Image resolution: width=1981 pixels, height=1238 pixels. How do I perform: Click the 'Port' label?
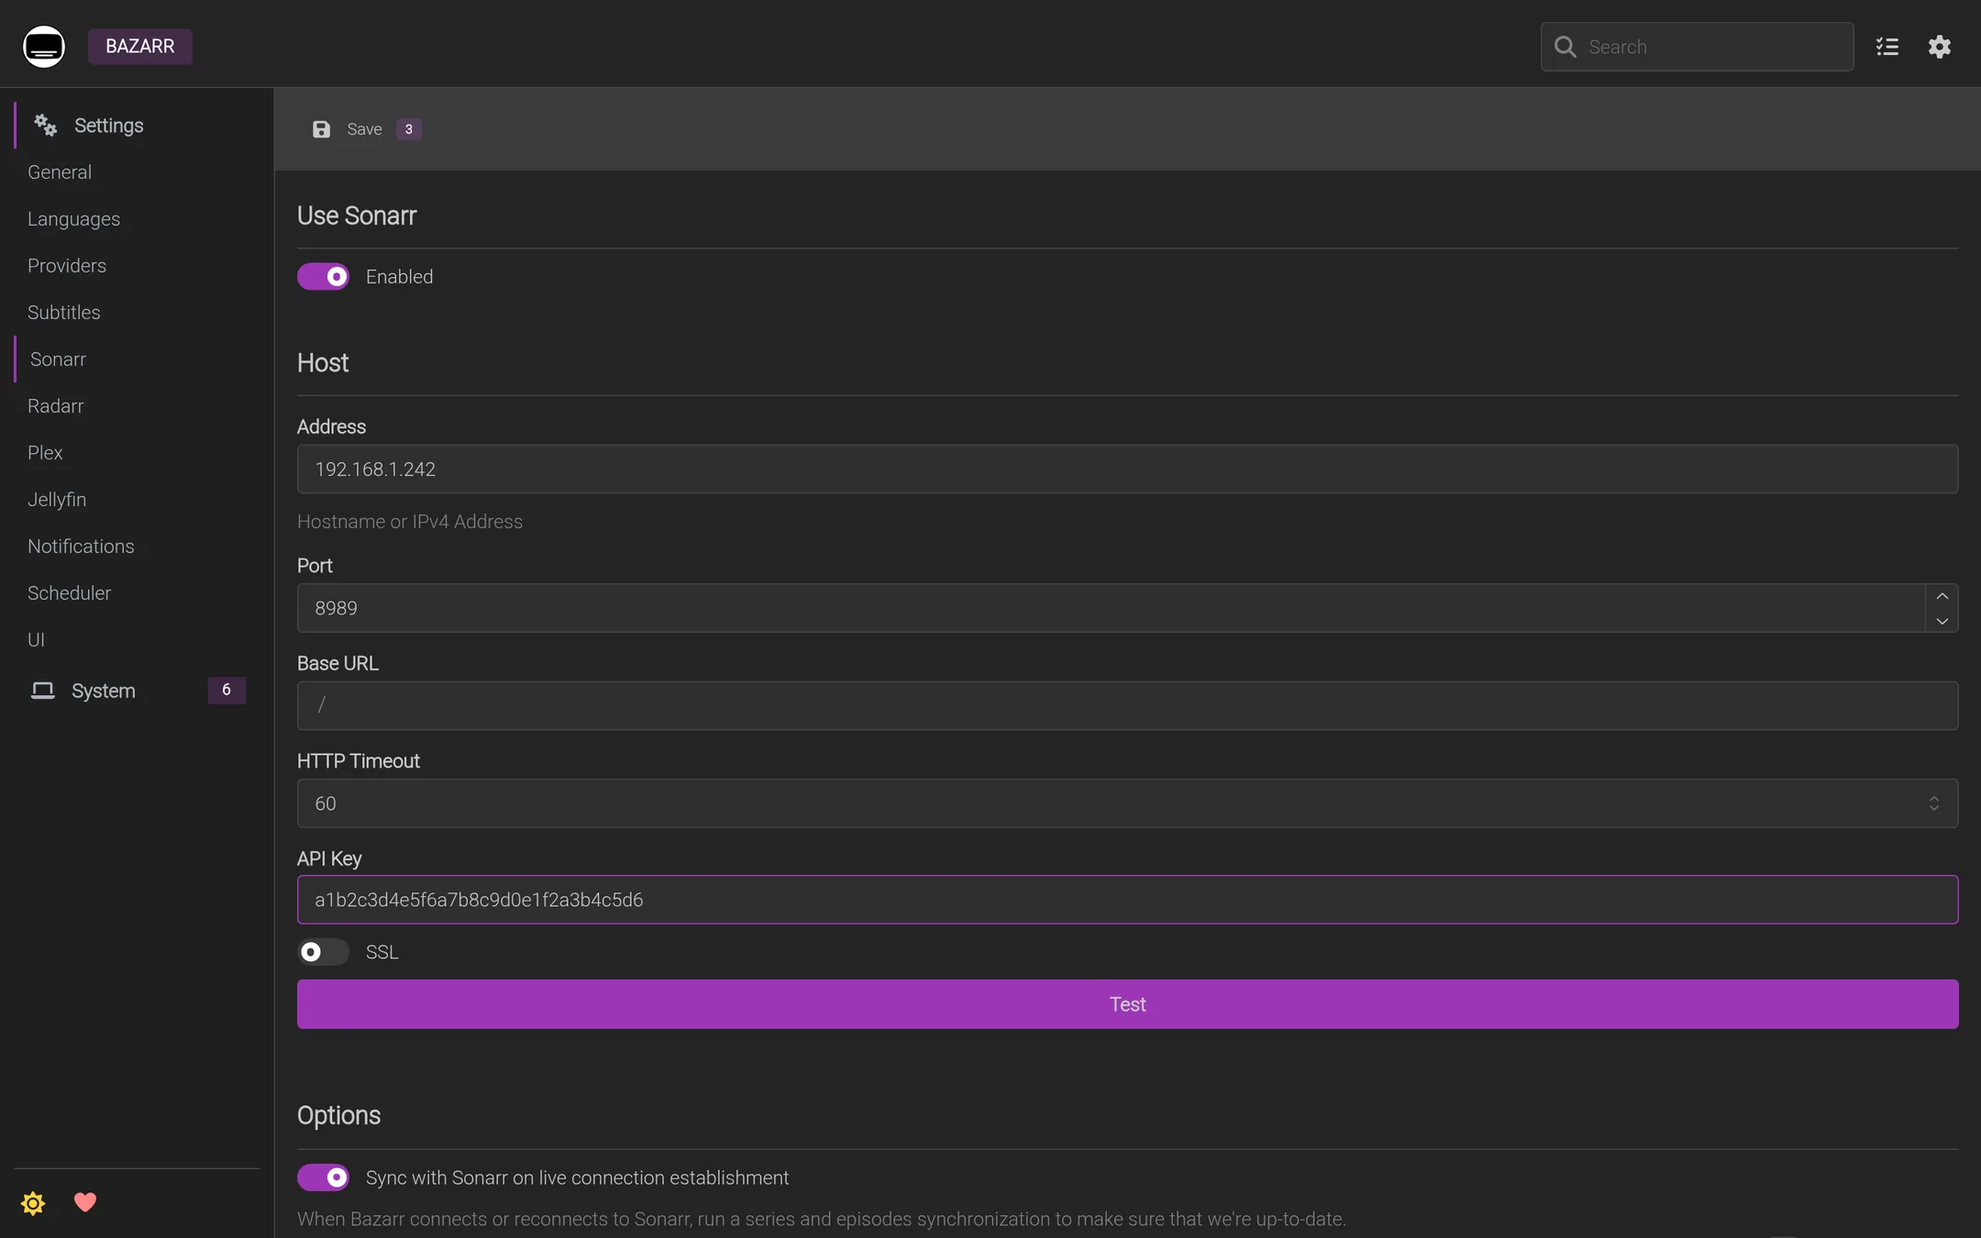pos(315,566)
